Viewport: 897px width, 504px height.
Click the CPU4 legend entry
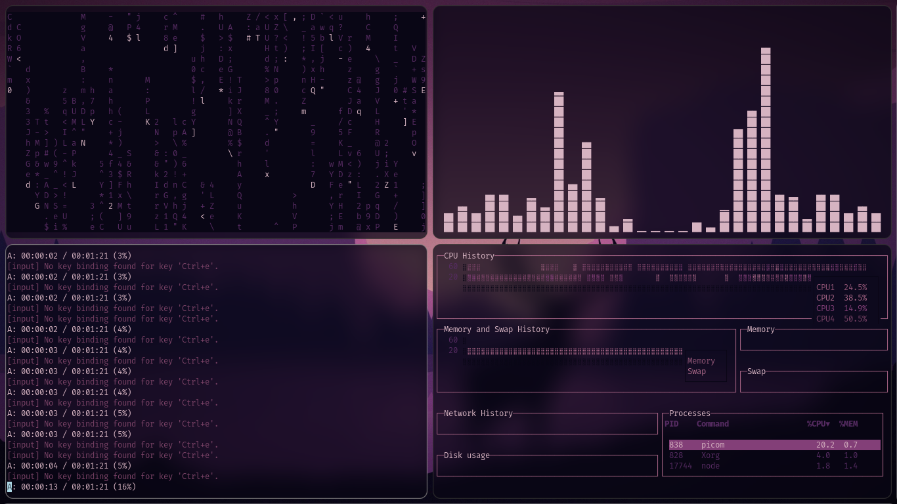841,319
